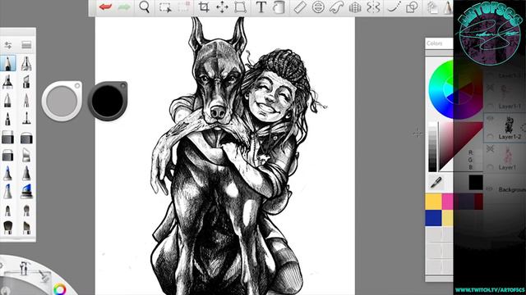
Task: Show the hidden Layer1-1 layer
Action: [490, 88]
